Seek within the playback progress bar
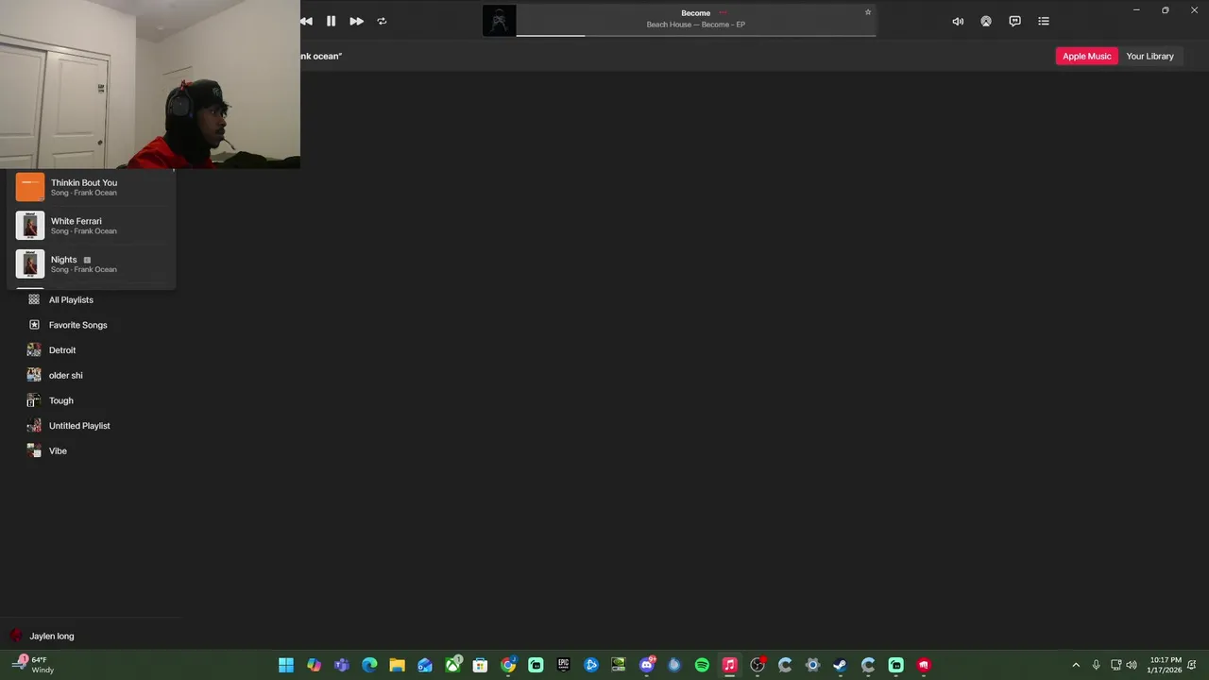 696,36
